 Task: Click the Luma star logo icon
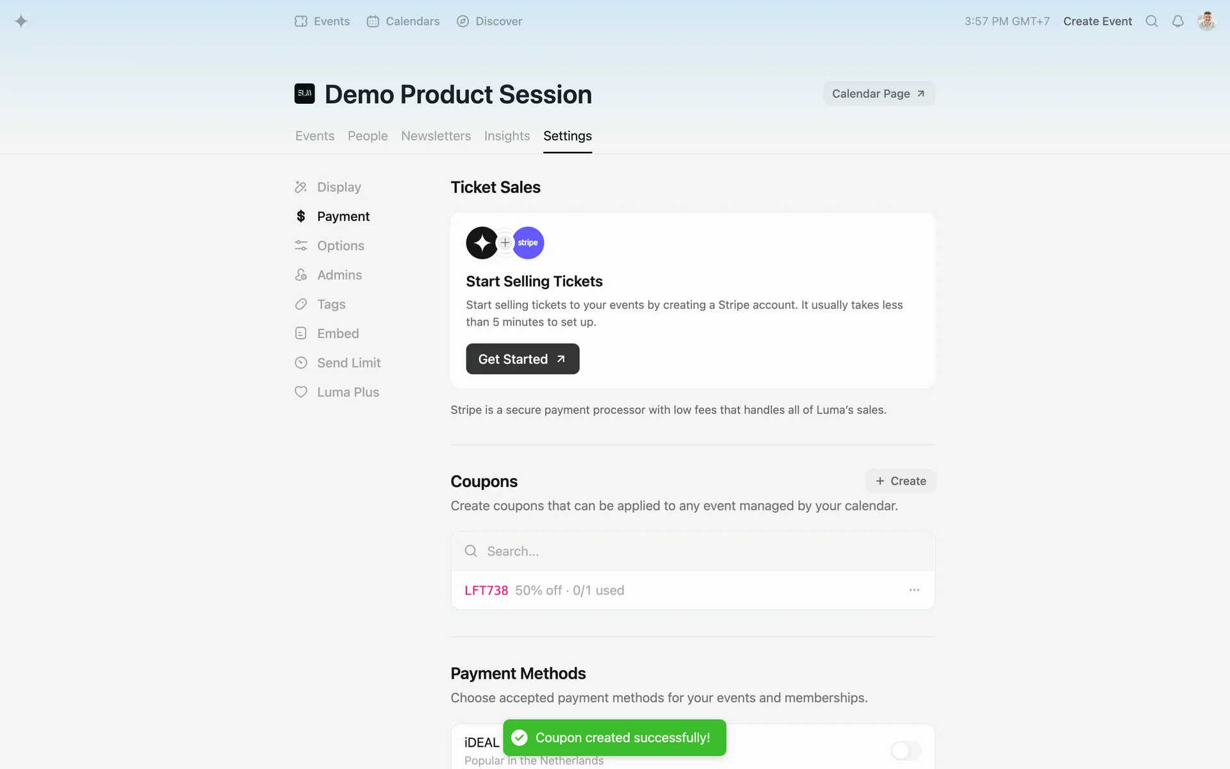[21, 21]
